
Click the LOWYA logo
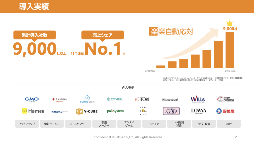[199, 111]
